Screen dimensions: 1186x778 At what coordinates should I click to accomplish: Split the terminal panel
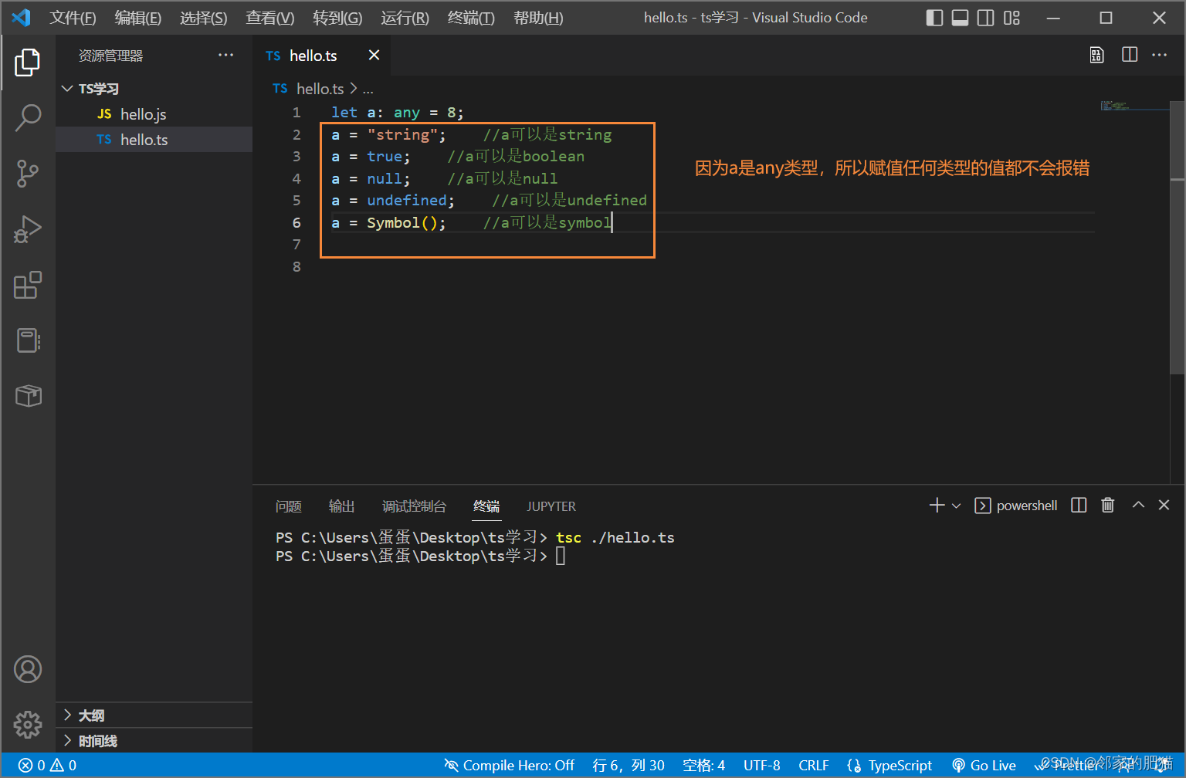click(1079, 506)
